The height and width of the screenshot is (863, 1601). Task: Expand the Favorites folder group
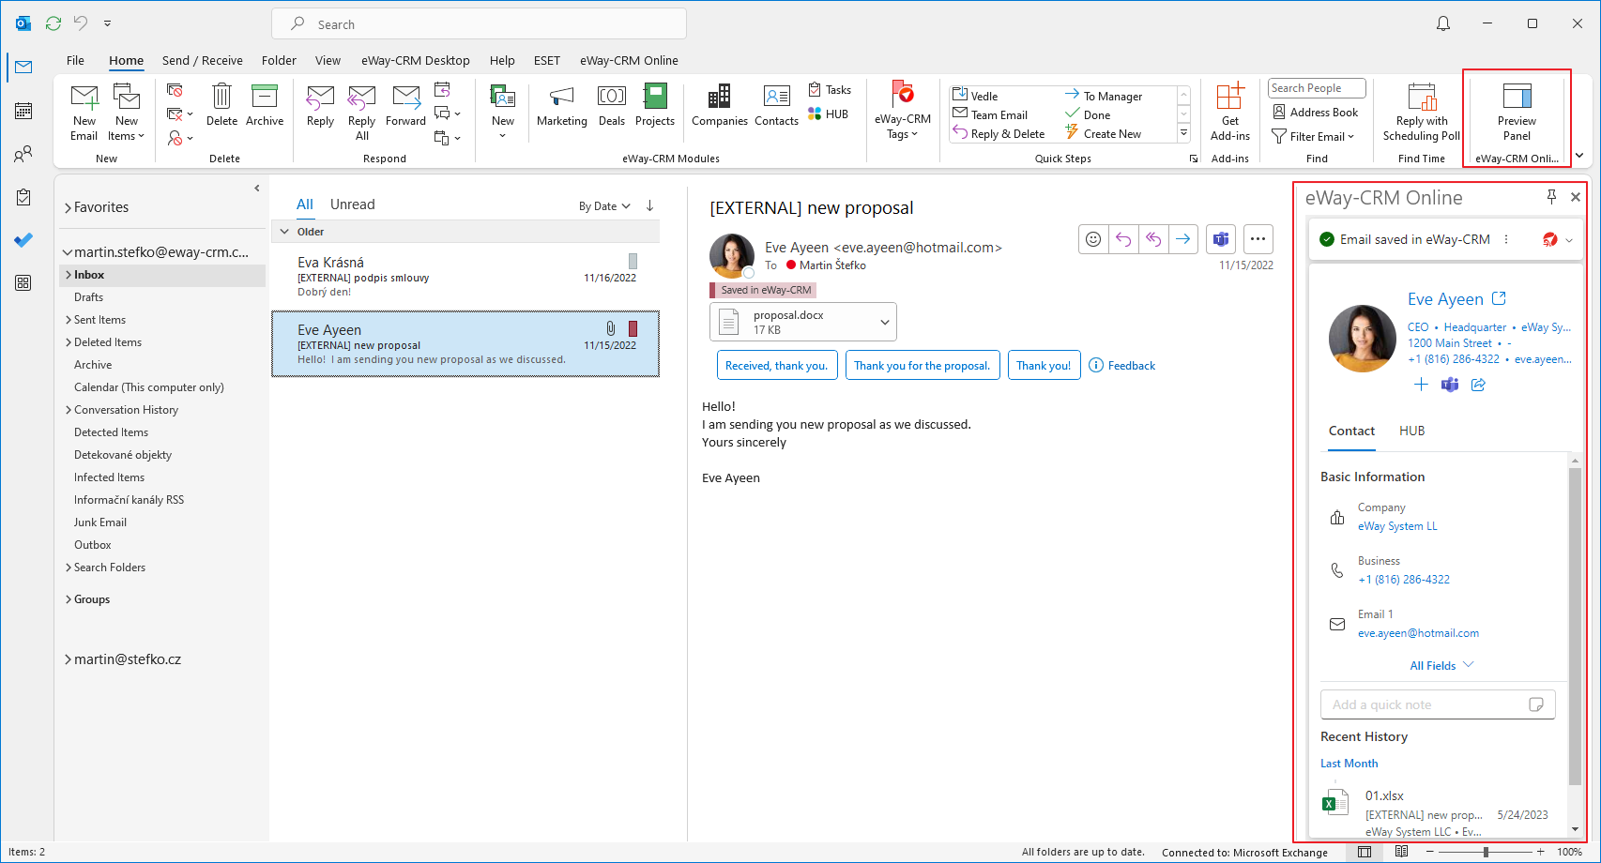[68, 208]
